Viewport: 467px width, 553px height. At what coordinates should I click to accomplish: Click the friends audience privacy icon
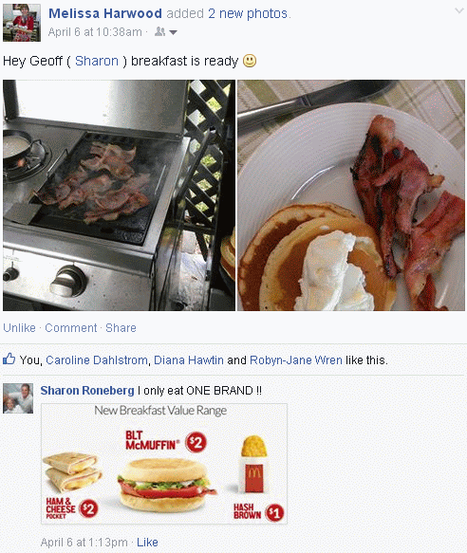[x=159, y=31]
